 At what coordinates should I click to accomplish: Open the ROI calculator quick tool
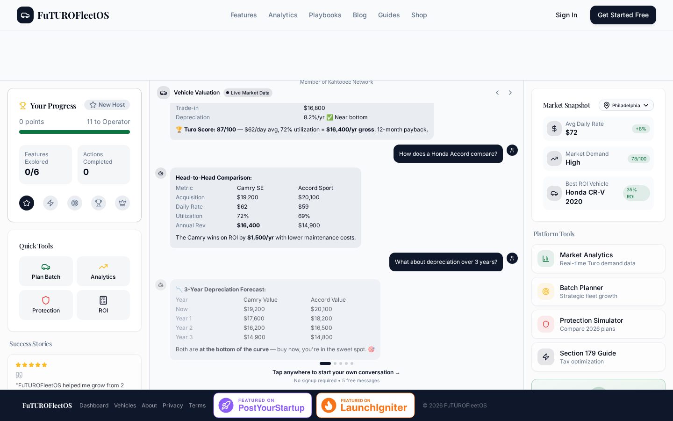[x=103, y=305]
